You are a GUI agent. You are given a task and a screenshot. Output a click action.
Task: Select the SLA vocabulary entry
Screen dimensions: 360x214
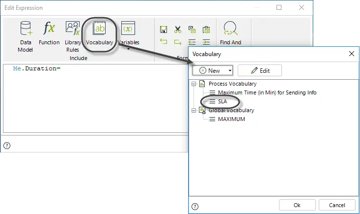[222, 101]
